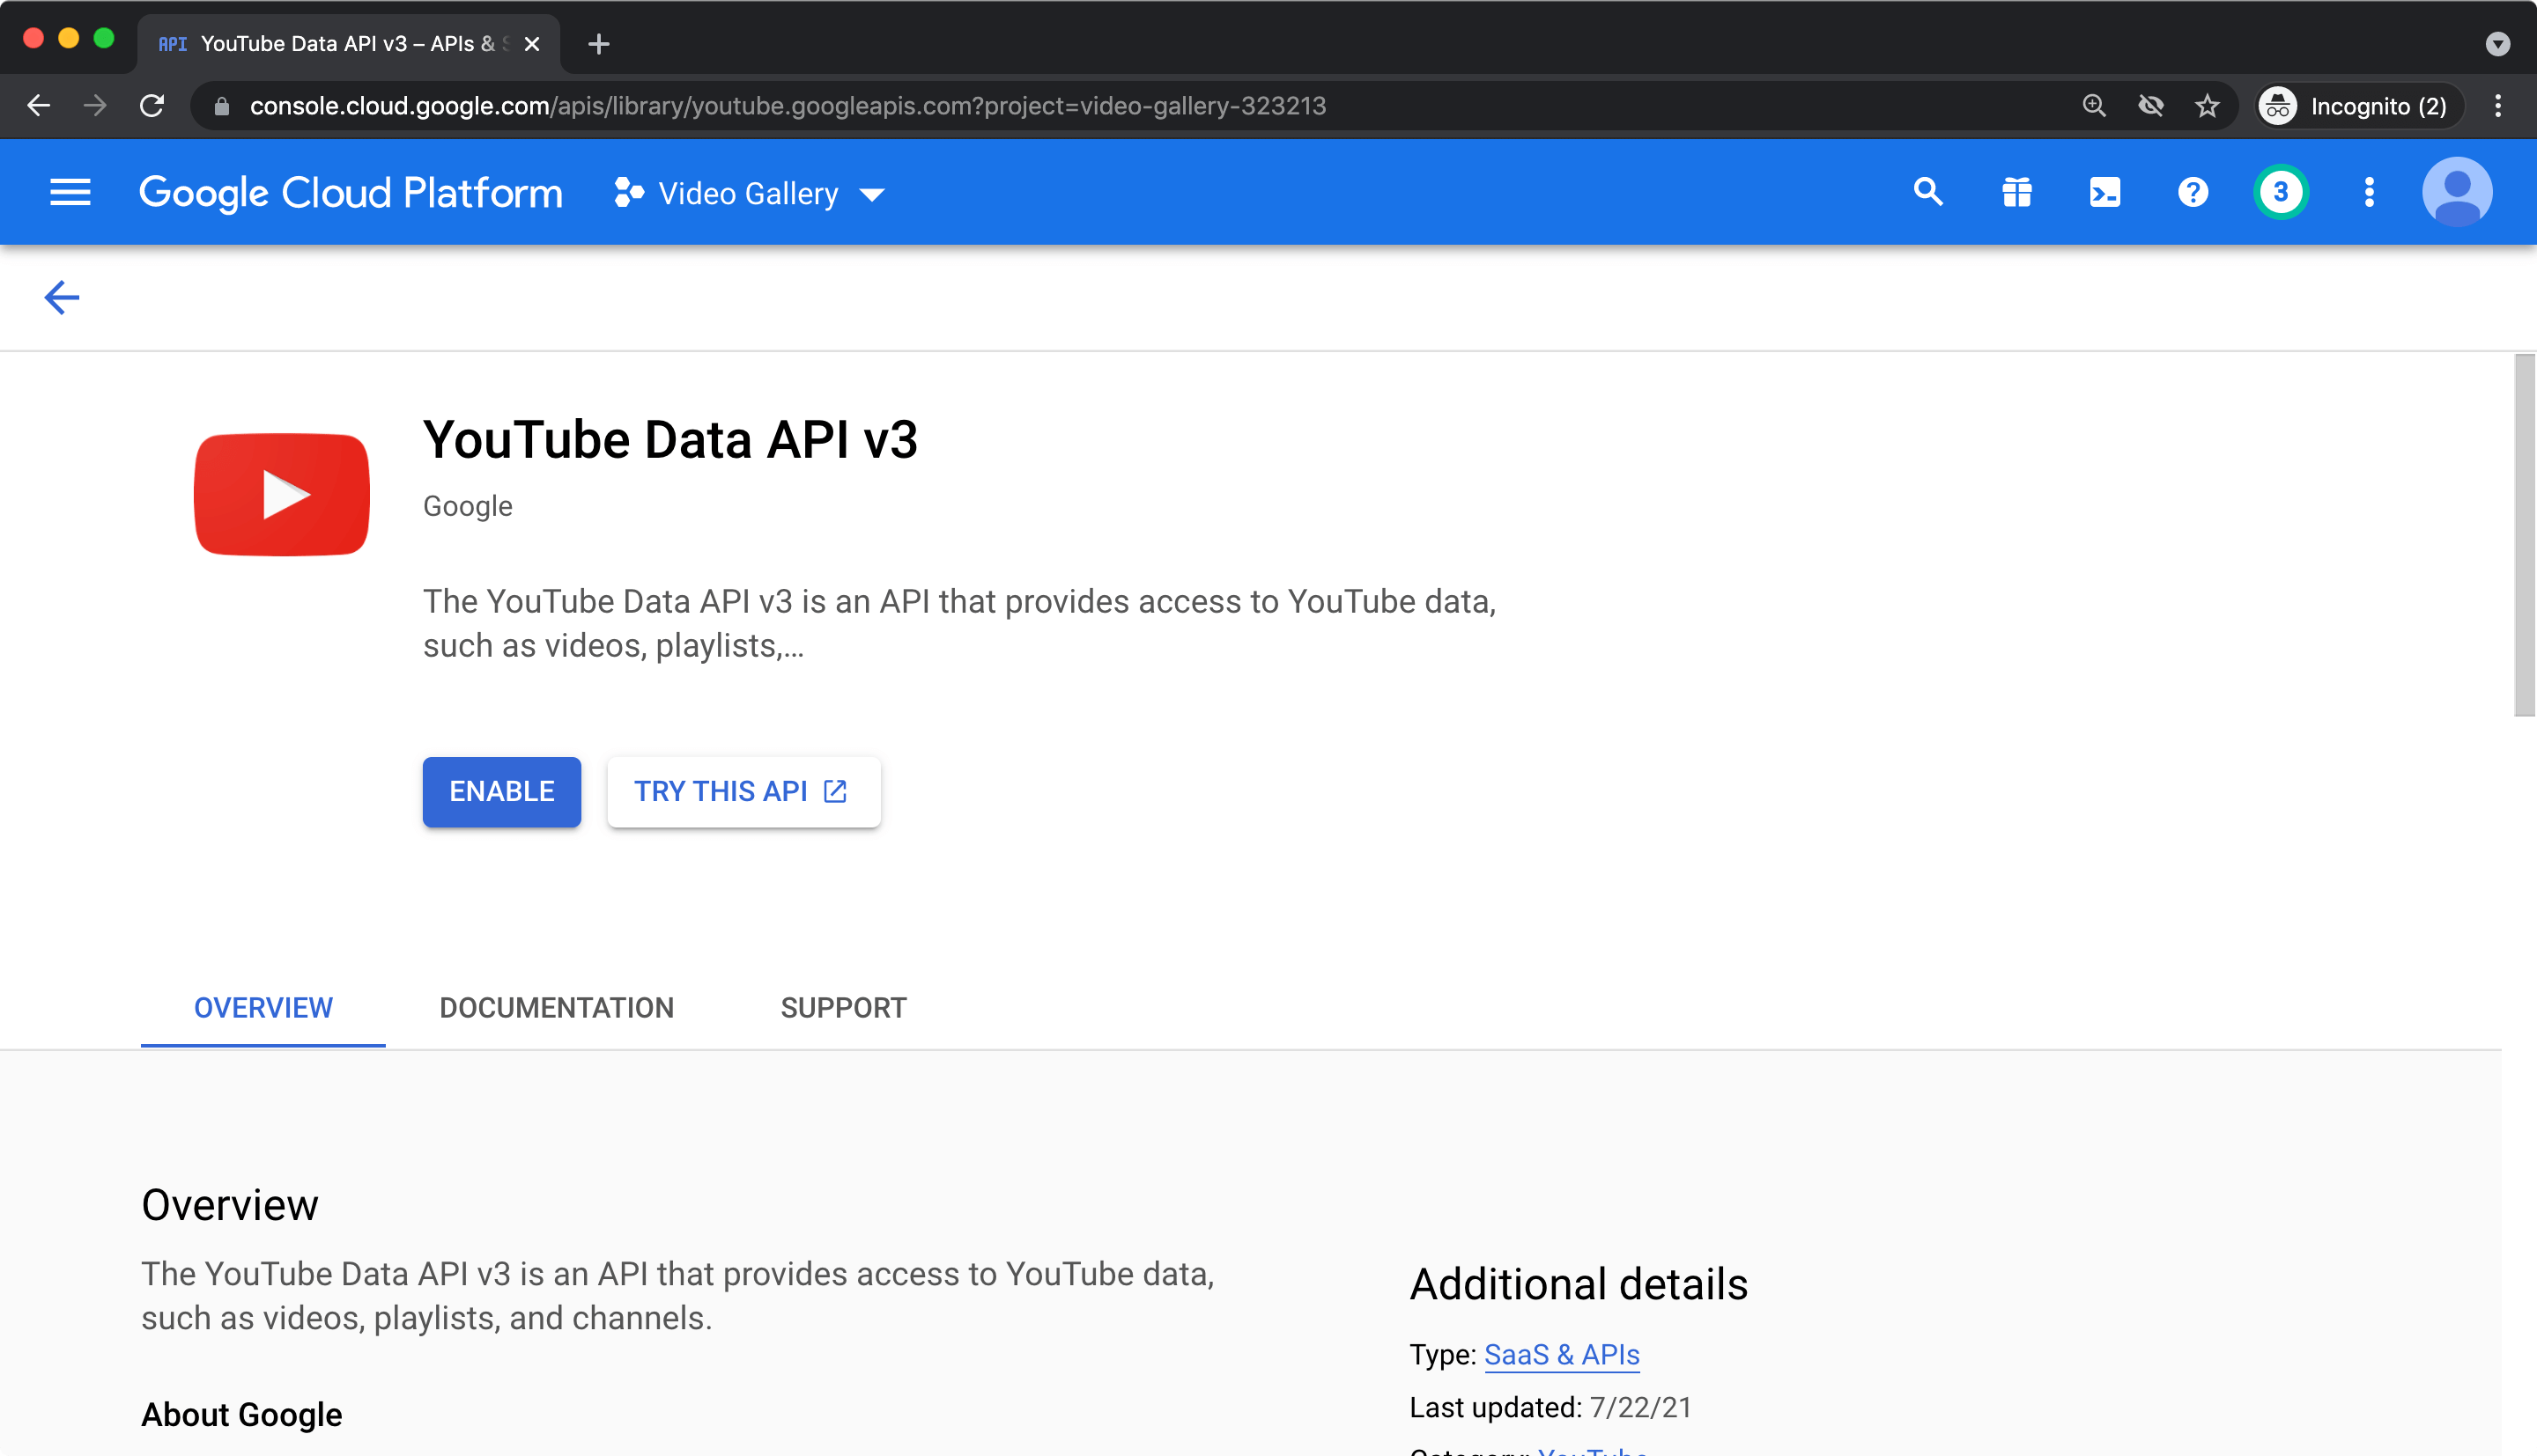2537x1456 pixels.
Task: Click the browser refresh button
Action: pyautogui.click(x=152, y=107)
